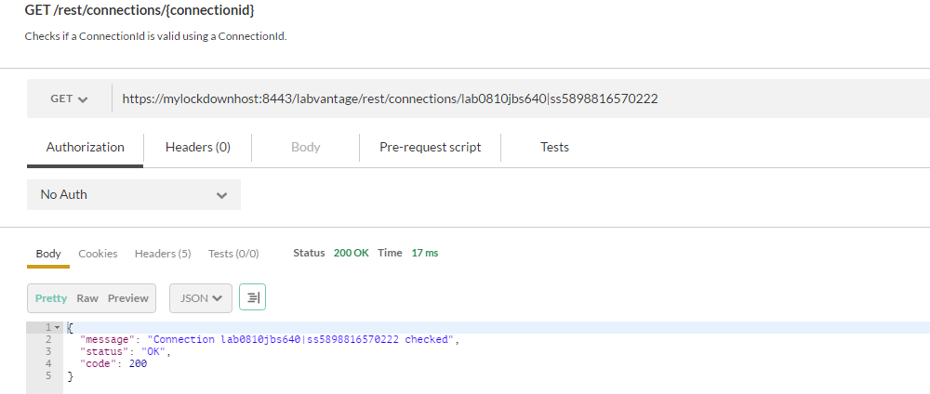The height and width of the screenshot is (394, 930).
Task: Click into the request URL field
Action: (x=521, y=98)
